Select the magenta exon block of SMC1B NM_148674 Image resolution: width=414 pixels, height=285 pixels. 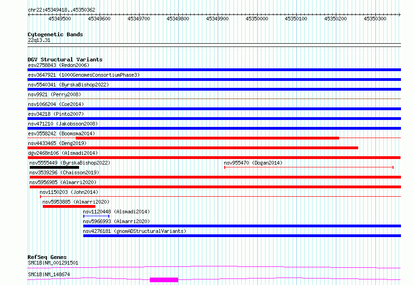(164, 280)
